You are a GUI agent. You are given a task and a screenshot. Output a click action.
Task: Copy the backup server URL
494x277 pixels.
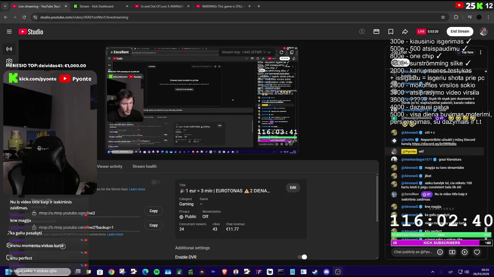click(x=154, y=225)
